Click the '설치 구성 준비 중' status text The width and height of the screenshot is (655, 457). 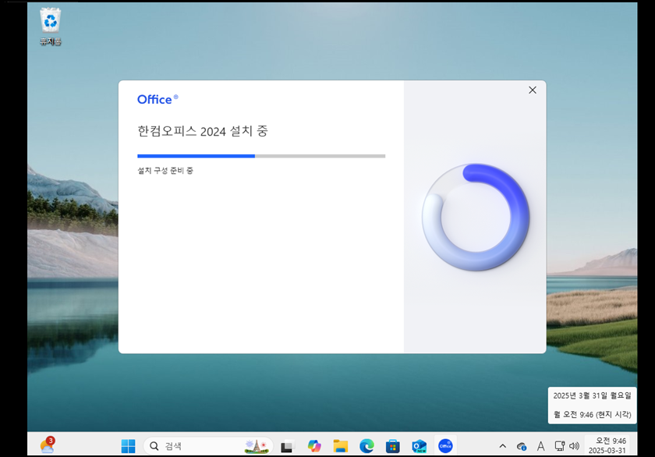[165, 171]
